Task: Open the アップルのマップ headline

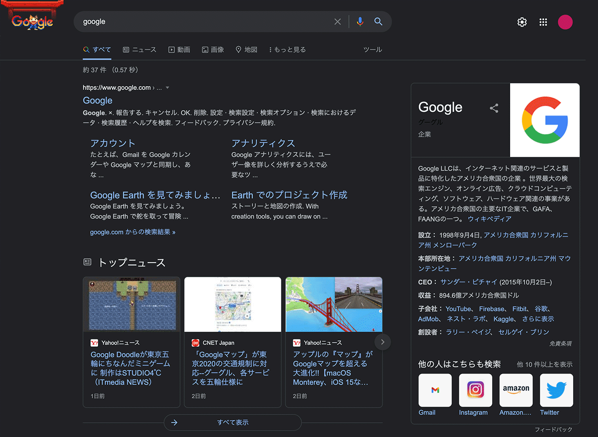Action: click(333, 368)
